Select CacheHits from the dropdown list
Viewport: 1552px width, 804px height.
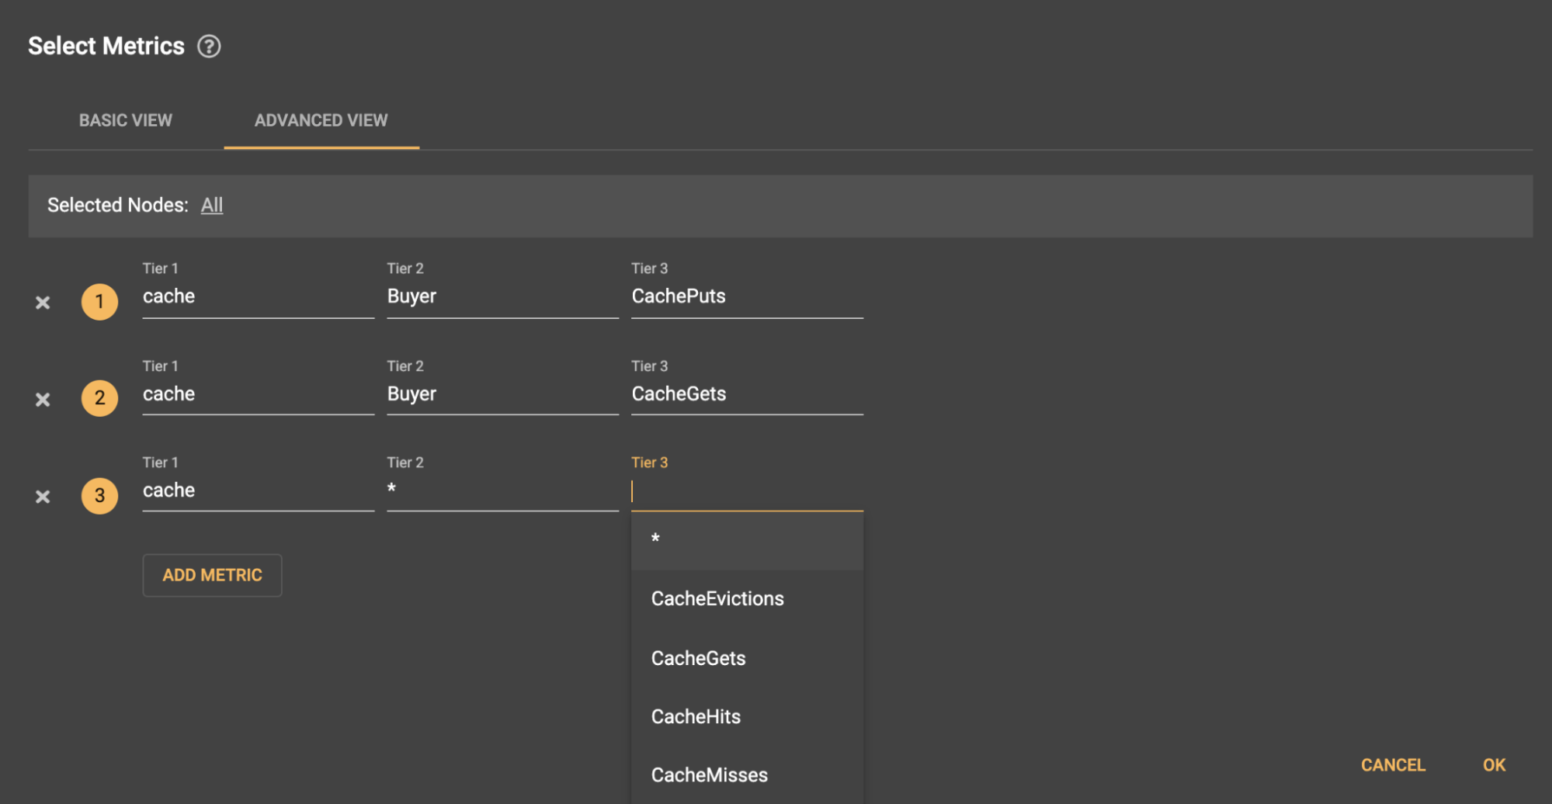[x=747, y=717]
